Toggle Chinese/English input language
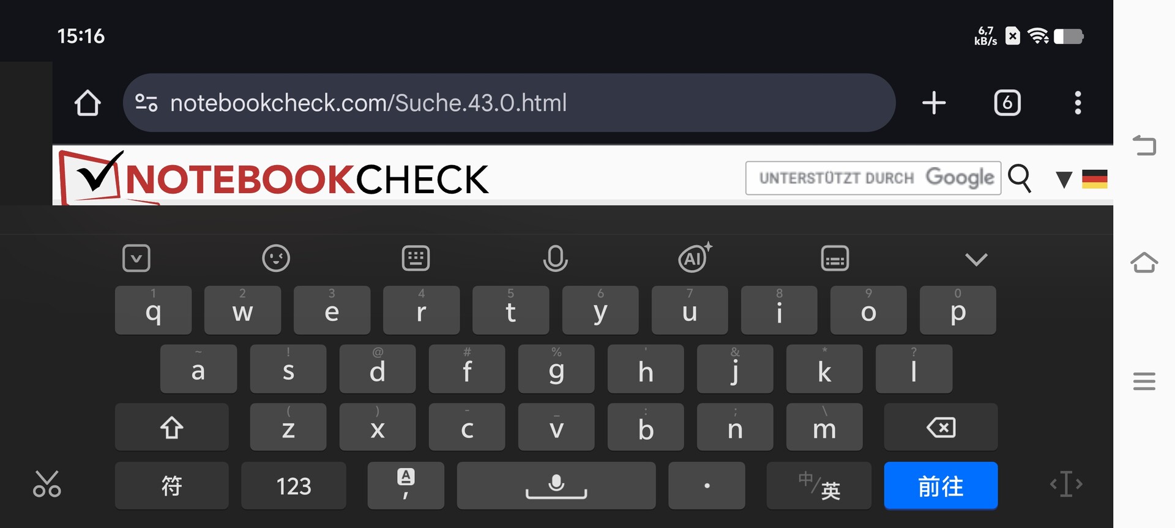 819,486
